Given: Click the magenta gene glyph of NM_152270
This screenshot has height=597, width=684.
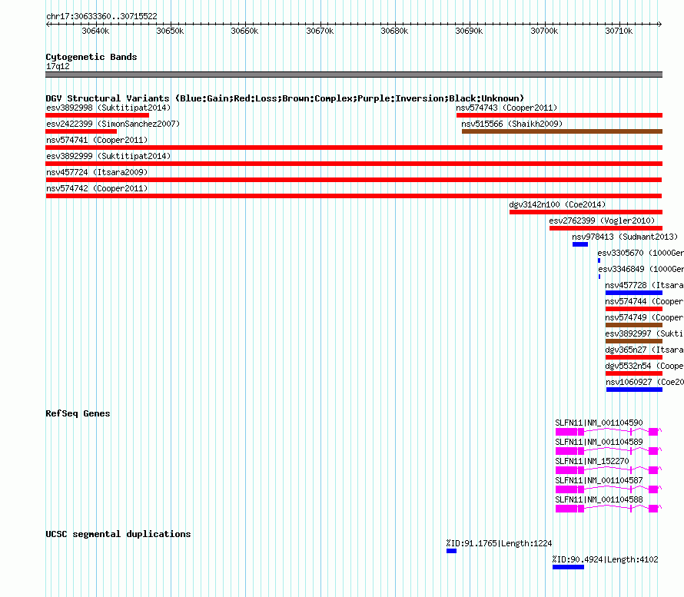Looking at the screenshot, I should tap(608, 470).
